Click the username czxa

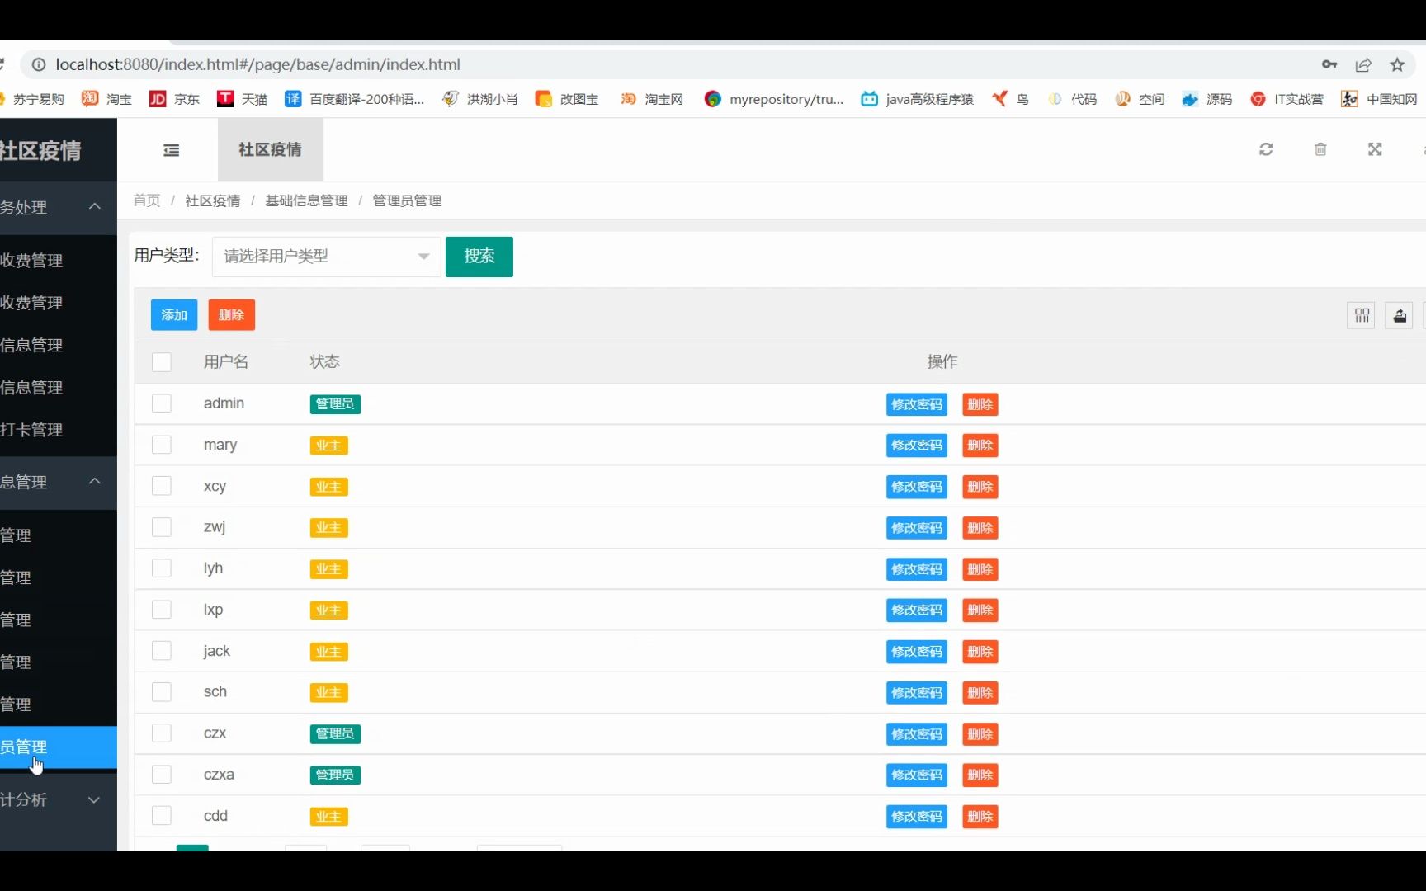(x=219, y=775)
